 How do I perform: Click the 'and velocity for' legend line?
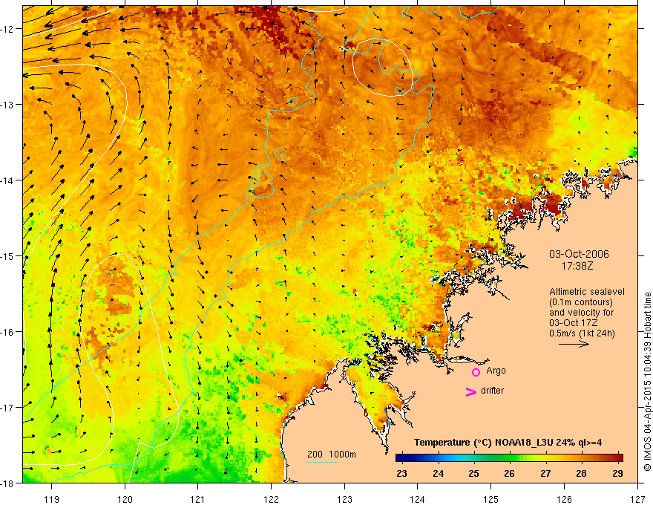click(x=581, y=313)
